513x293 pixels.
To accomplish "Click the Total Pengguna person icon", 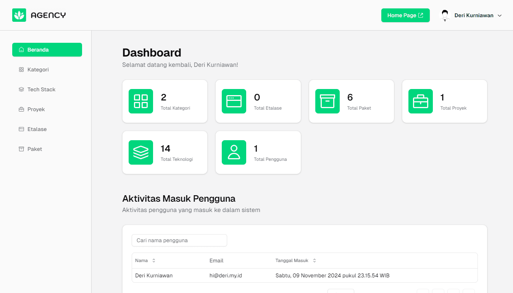I will coord(234,152).
